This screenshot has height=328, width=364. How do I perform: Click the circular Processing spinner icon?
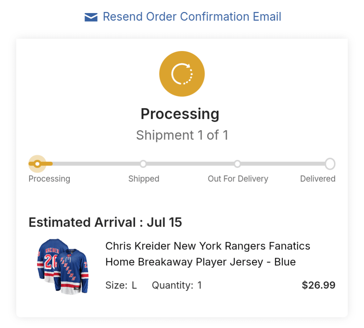182,73
